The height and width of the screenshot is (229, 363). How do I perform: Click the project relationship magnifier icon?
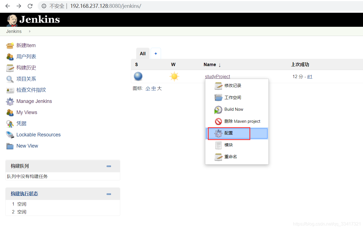point(10,79)
